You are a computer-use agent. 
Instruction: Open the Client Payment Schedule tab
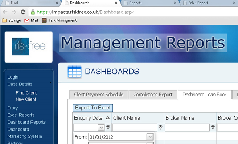[99, 95]
